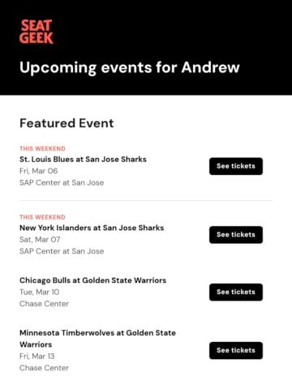Click the Upcoming events for Andrew headline

coord(130,67)
